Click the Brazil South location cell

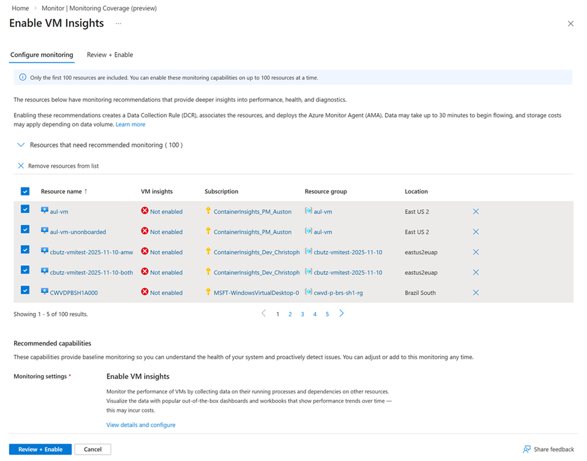click(x=420, y=293)
